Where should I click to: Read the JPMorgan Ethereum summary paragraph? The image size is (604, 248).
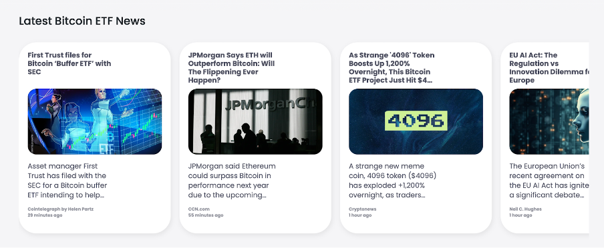(232, 180)
